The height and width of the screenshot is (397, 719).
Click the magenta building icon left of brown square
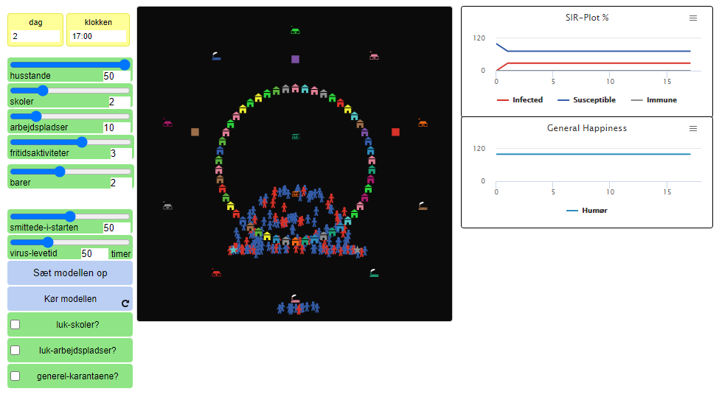point(168,123)
